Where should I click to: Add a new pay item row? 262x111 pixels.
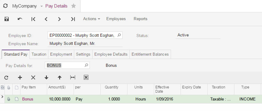point(20,77)
